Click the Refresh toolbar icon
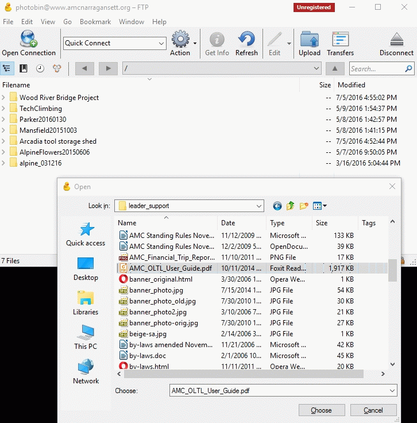The width and height of the screenshot is (417, 423). pos(246,43)
